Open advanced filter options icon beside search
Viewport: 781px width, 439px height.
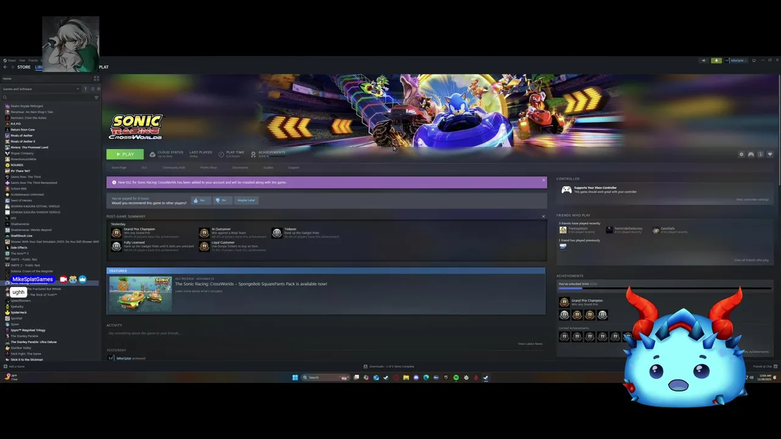click(x=96, y=98)
